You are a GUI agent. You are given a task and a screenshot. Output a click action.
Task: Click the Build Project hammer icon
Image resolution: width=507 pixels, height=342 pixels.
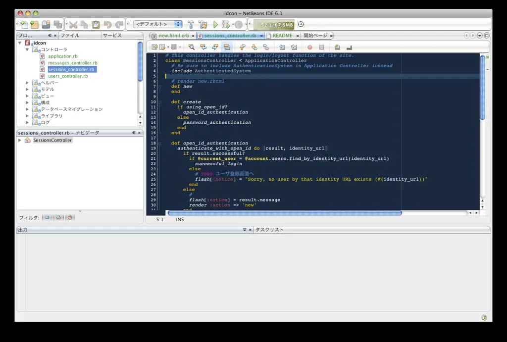point(191,25)
